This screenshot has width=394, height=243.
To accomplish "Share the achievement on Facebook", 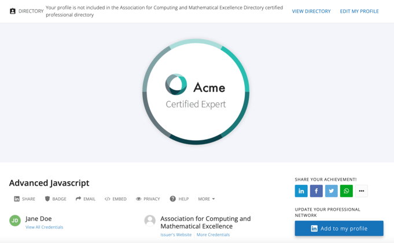I will 316,191.
